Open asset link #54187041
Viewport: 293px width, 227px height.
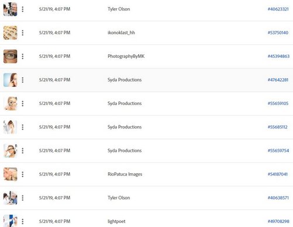click(x=277, y=174)
